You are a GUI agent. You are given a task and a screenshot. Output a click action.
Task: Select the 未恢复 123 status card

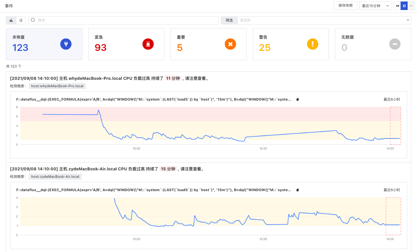point(44,44)
